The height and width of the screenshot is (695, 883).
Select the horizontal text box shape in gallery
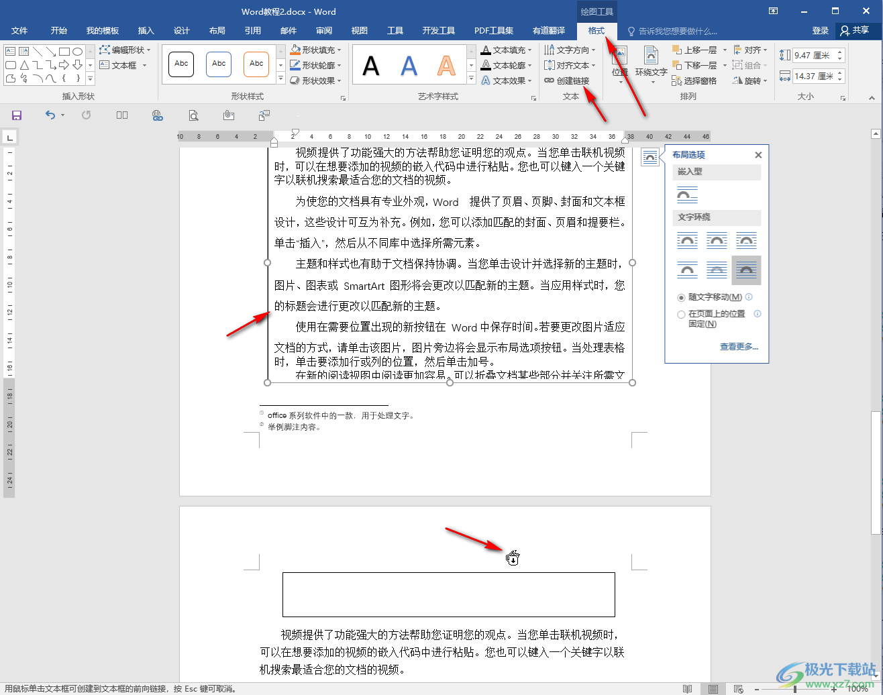11,51
